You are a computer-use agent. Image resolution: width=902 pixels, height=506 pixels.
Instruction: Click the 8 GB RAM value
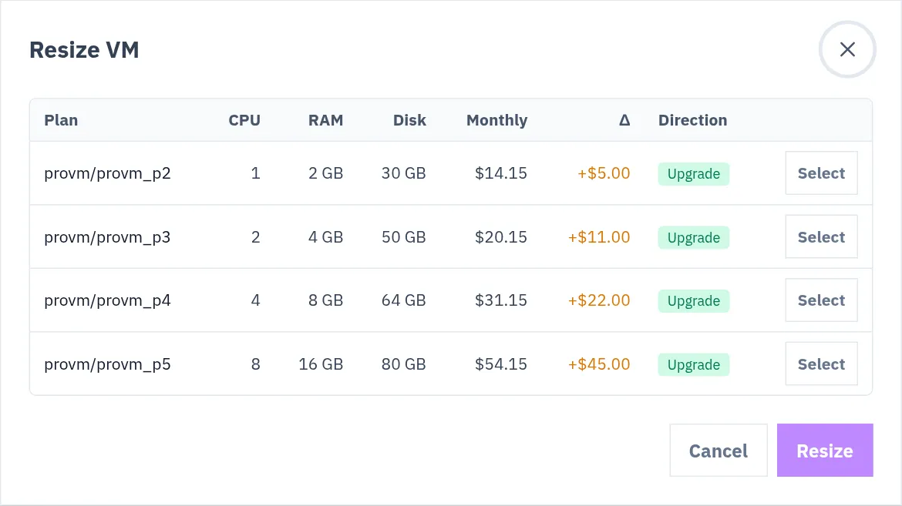coord(325,300)
